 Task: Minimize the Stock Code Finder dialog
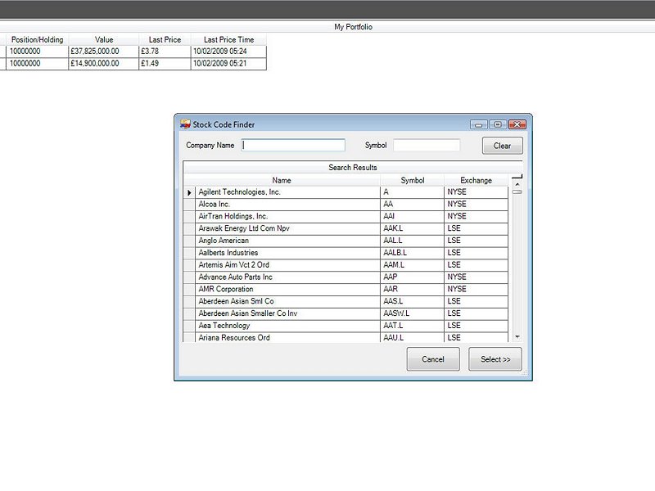click(479, 124)
